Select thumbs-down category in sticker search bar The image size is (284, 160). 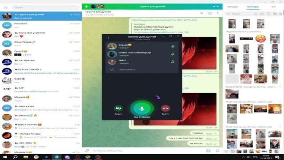268,14
